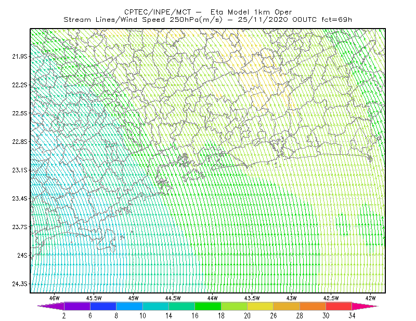The width and height of the screenshot is (416, 321).
Task: Click the bright green 16–18 legend segment
Action: (208, 306)
